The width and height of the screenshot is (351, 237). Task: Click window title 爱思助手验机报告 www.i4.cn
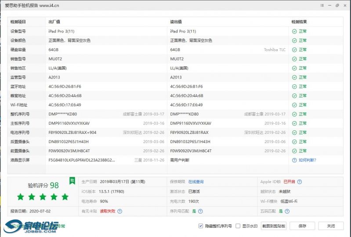pyautogui.click(x=32, y=6)
